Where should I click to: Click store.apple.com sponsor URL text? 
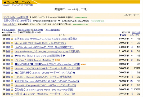coord(81,17)
